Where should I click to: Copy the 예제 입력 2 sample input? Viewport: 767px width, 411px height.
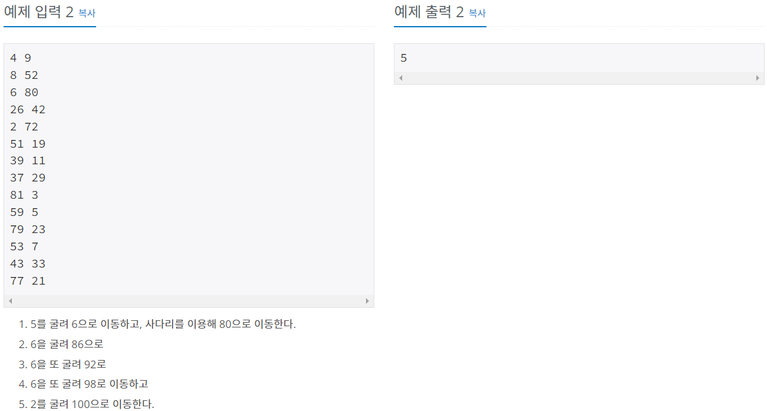tap(87, 13)
